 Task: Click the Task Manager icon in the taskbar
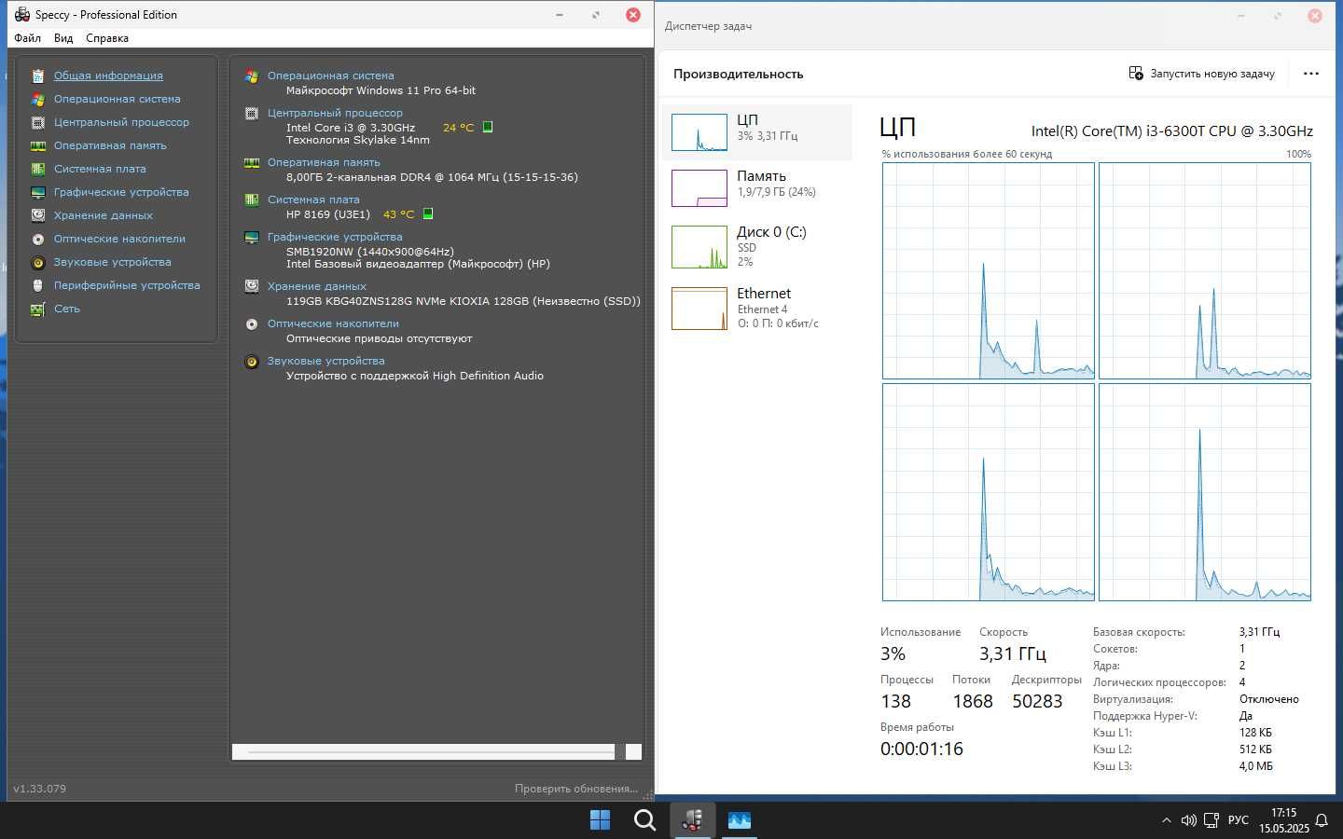pyautogui.click(x=740, y=819)
